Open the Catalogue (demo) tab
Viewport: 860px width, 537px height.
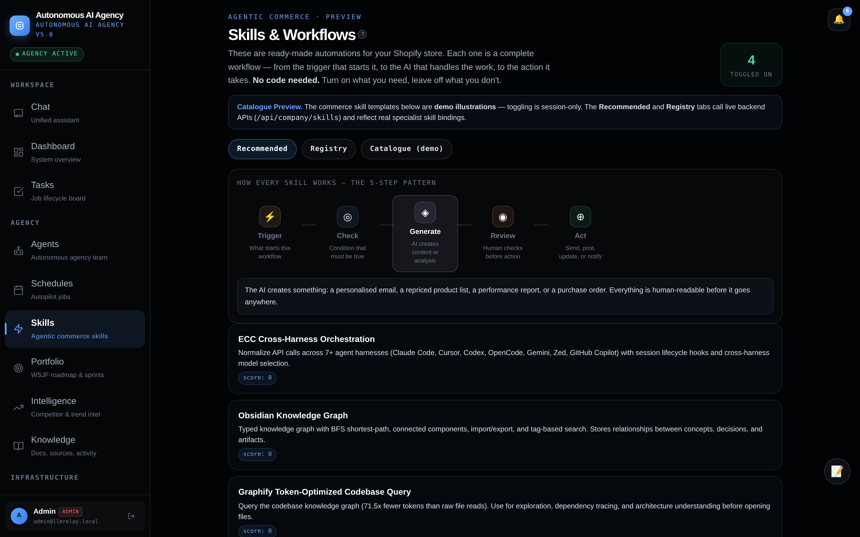click(406, 149)
